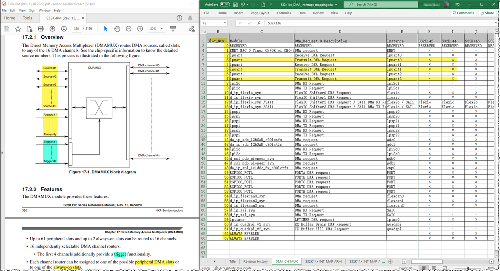Switch to Revision History sheet tab
500x271 pixels.
click(256, 261)
